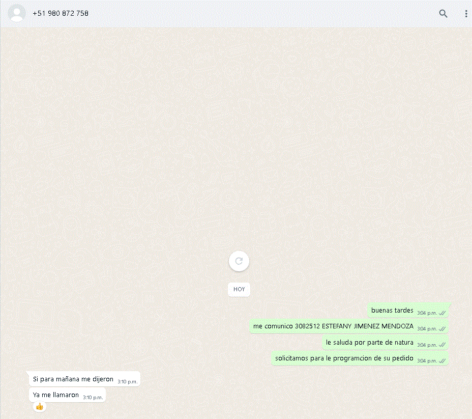Select the "buenas tardes" sent message
This screenshot has width=472, height=419.
click(392, 311)
